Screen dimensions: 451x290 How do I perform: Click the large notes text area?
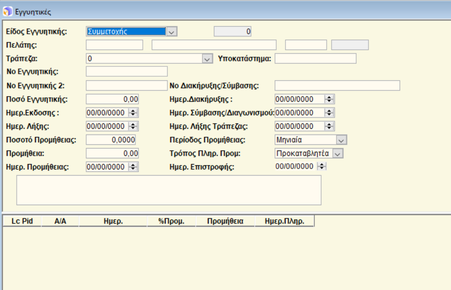pos(169,190)
